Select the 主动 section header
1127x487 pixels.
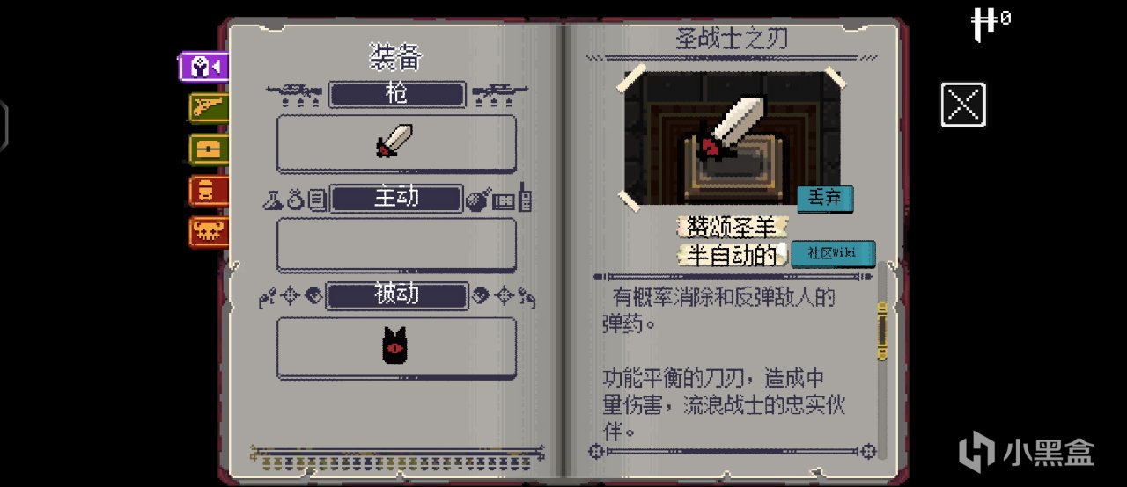pos(396,199)
